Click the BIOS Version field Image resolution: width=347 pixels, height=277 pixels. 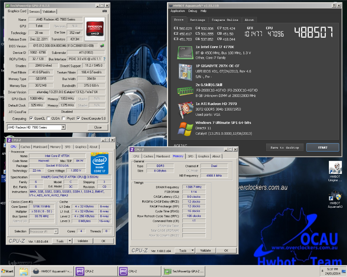point(63,46)
